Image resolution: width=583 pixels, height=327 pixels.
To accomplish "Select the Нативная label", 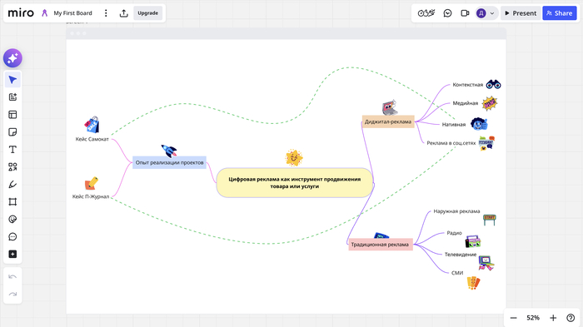I will click(454, 125).
